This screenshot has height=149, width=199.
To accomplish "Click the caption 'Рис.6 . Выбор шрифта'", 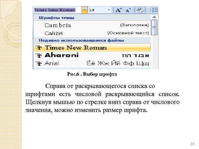I will coord(92,74).
